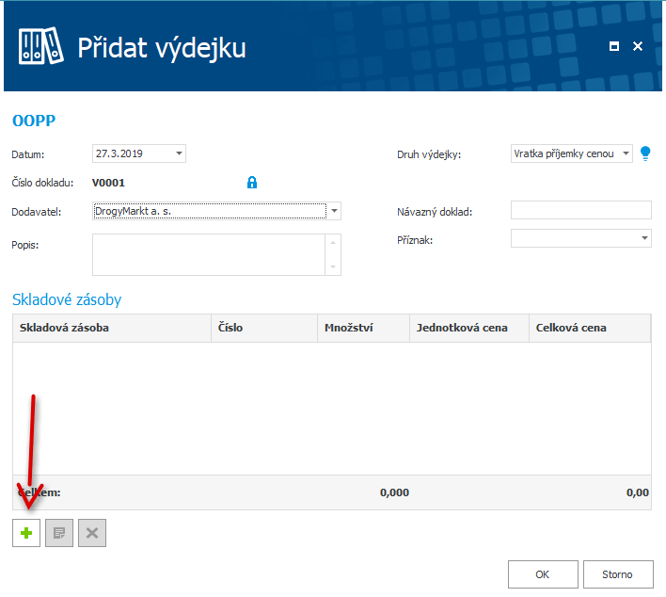
Task: Confirm with the OK button
Action: [543, 574]
